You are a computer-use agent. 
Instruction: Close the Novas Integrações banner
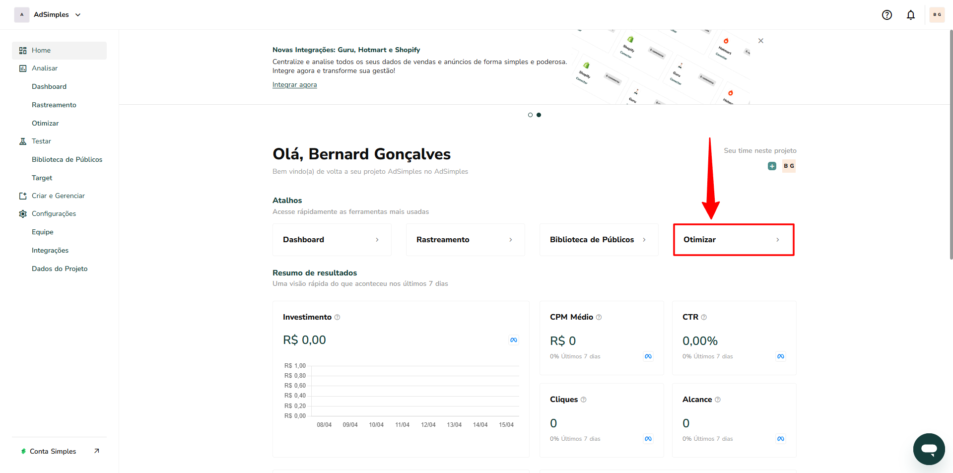coord(761,41)
